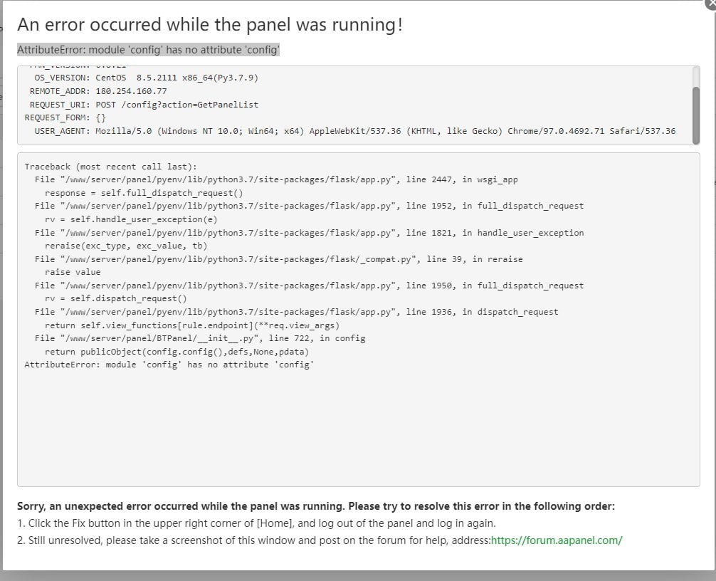The height and width of the screenshot is (581, 716).
Task: Click the traceback line 1936 dispatch_request entry
Action: tap(296, 312)
